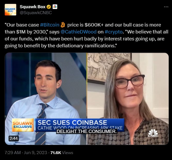
Task: Click the SEC SUES COINBASE banner
Action: click(79, 125)
